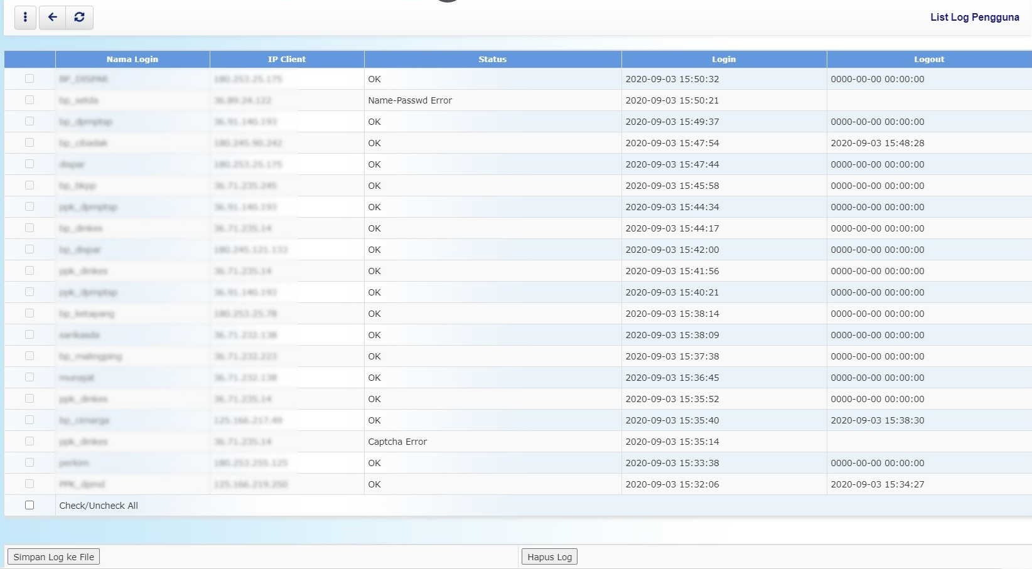The image size is (1032, 569).
Task: Click the 'List Log Pengguna' page title
Action: 974,18
